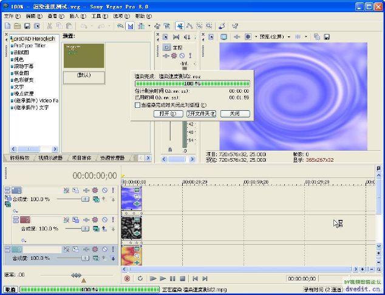The width and height of the screenshot is (385, 295).
Task: Click the black texture clip on track 2
Action: pos(131,228)
